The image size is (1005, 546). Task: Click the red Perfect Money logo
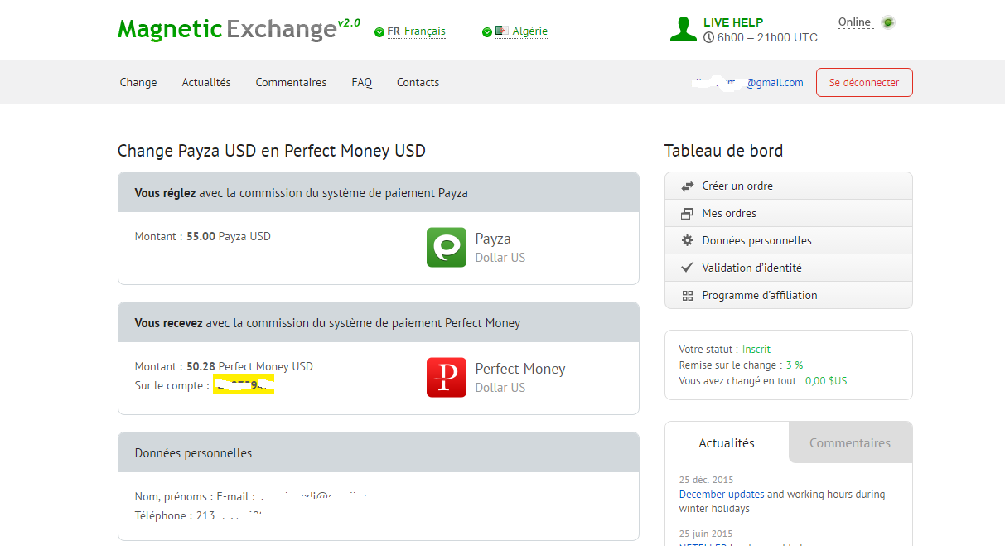point(447,378)
